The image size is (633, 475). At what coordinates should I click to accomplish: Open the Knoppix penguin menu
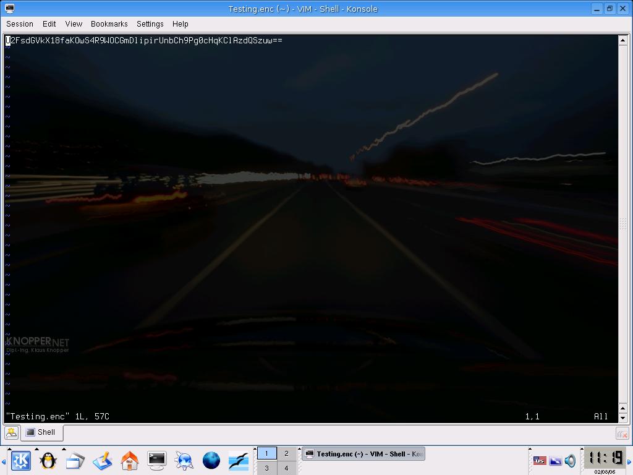[48, 460]
